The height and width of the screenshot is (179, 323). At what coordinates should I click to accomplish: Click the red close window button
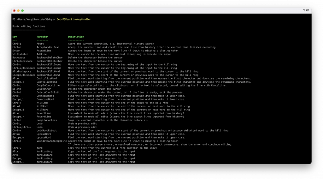[x=14, y=10]
